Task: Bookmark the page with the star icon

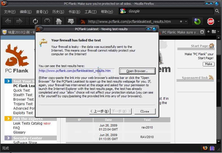Action: [x=181, y=21]
